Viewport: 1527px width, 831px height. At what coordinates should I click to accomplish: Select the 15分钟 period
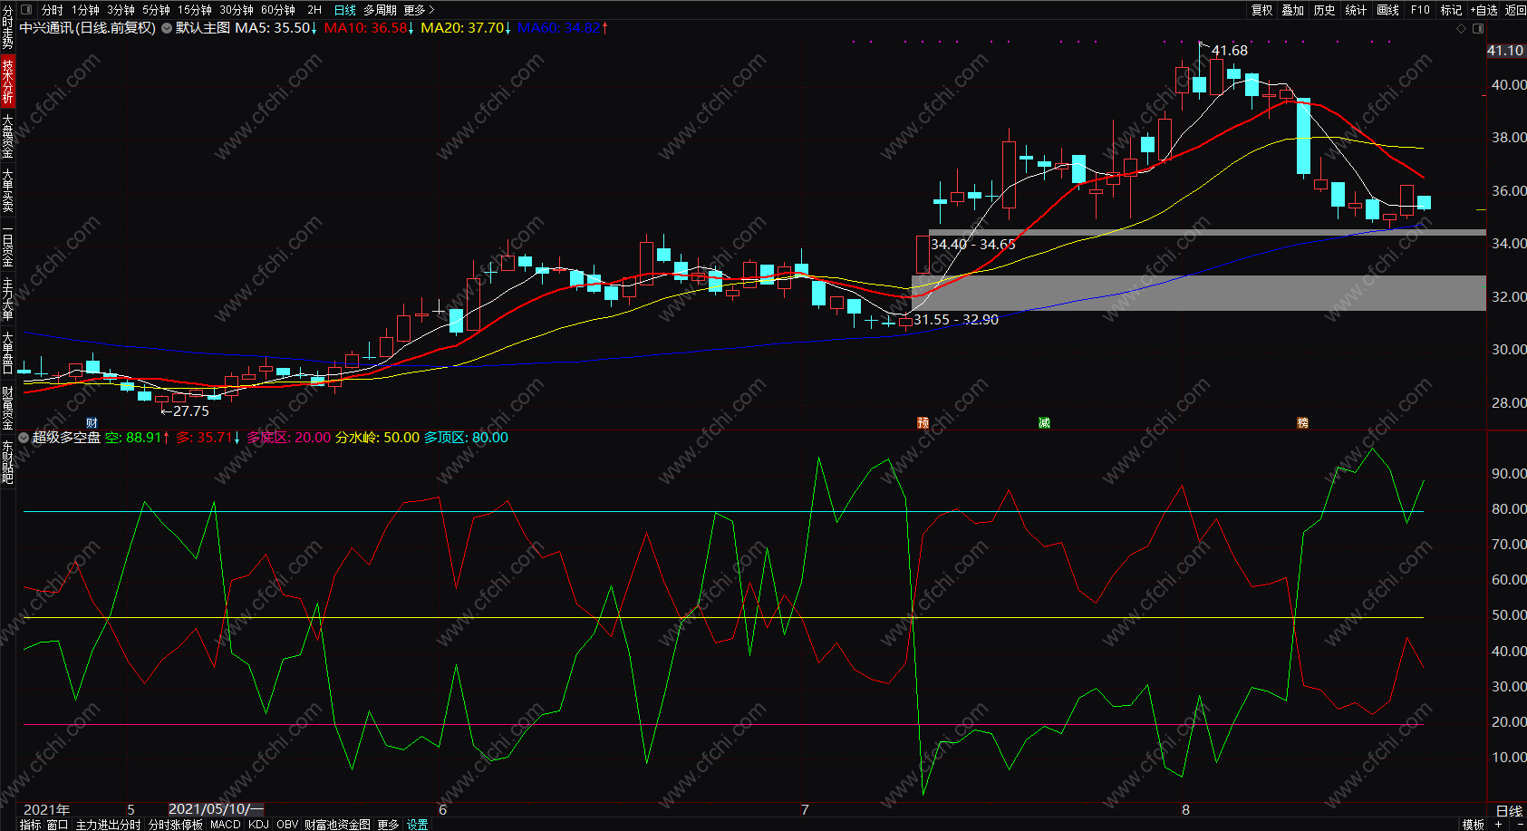[195, 10]
